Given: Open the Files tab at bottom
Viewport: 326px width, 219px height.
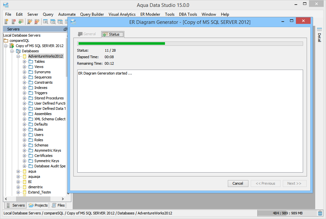Looking at the screenshot, I should [x=58, y=205].
